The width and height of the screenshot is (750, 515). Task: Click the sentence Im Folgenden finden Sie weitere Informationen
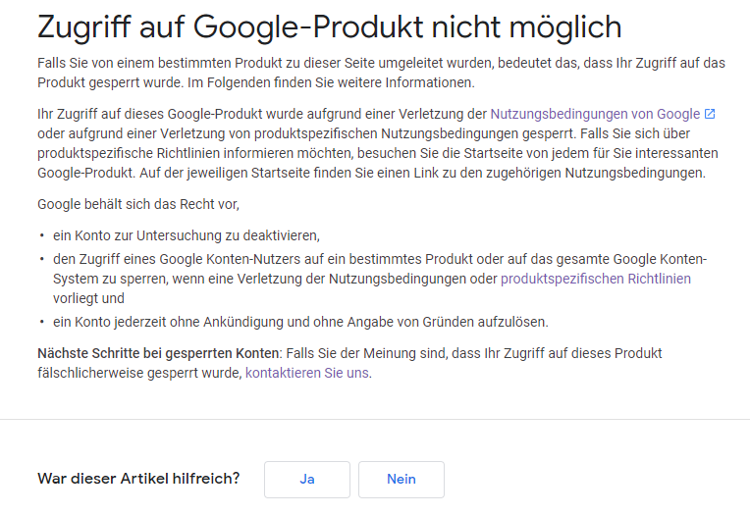(x=331, y=82)
